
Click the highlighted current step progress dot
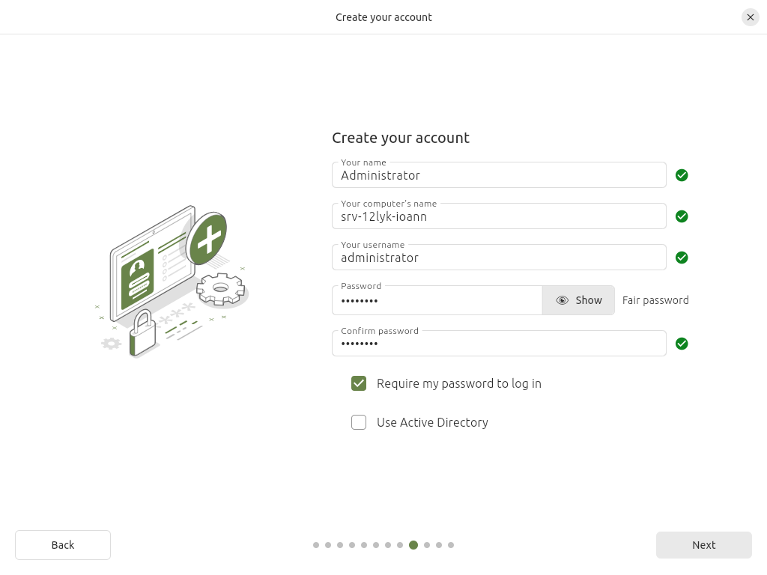[413, 545]
